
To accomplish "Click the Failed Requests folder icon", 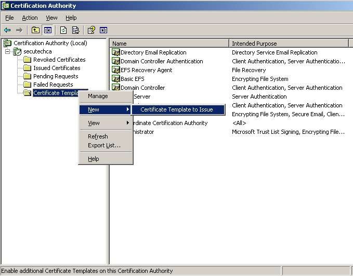I will pyautogui.click(x=27, y=85).
